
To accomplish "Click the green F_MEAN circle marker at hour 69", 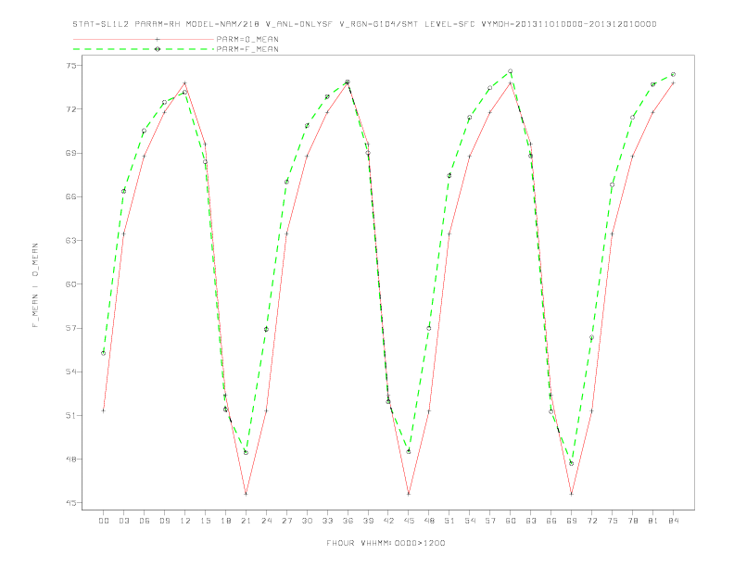I will [x=572, y=463].
